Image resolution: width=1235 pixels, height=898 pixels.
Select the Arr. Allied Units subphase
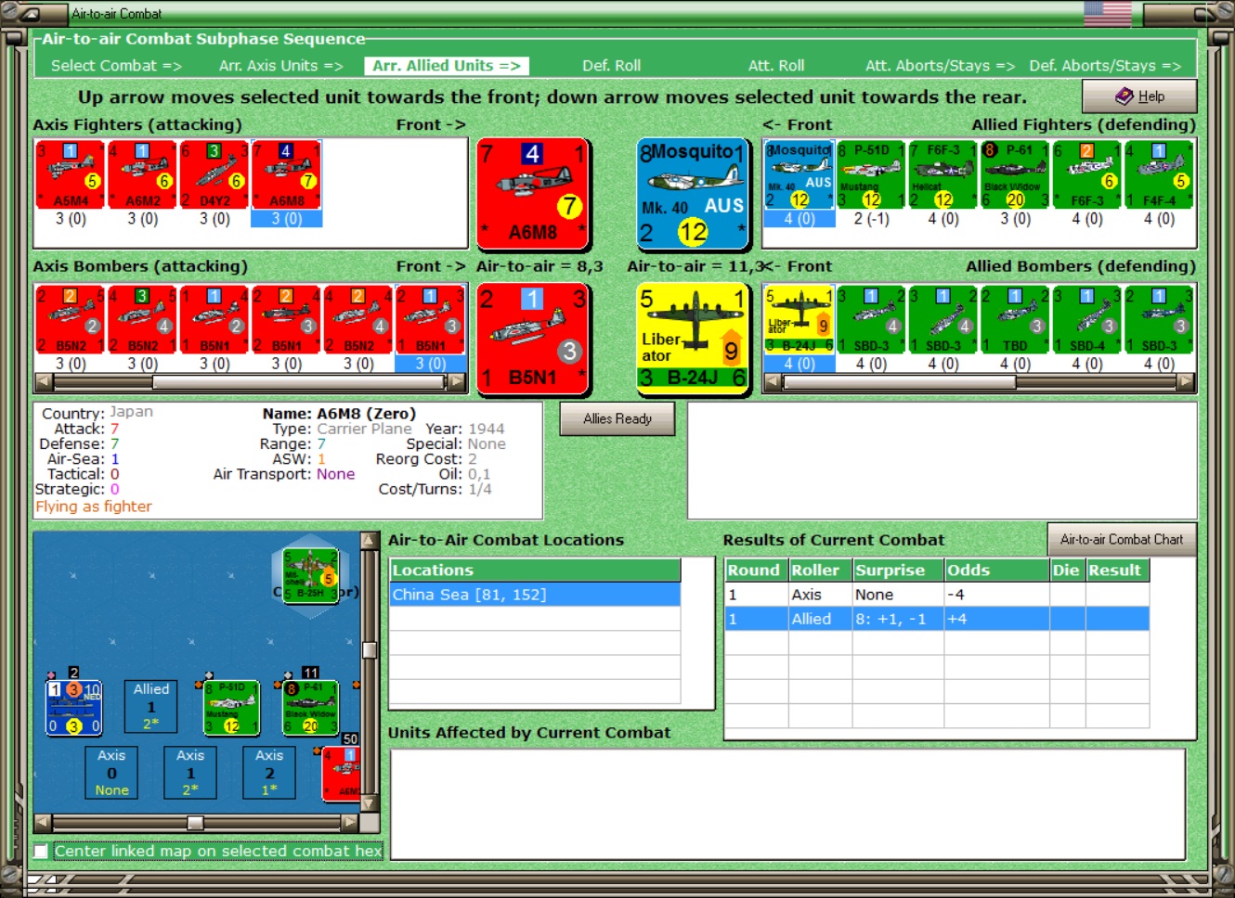[447, 66]
